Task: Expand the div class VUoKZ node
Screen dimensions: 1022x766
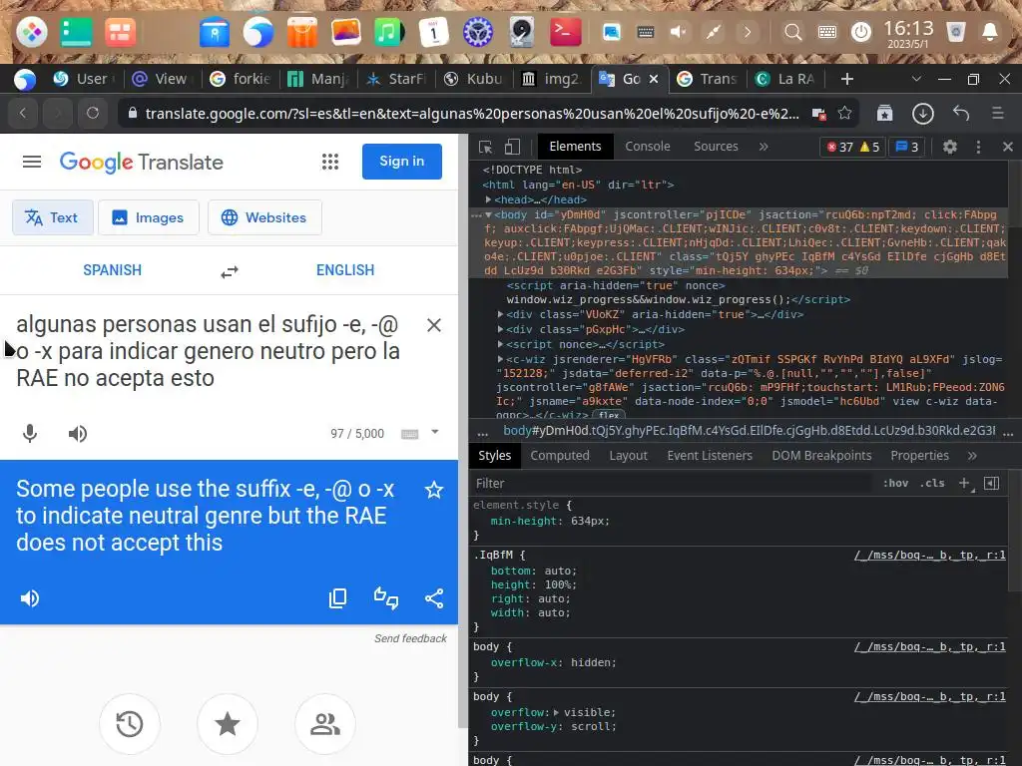Action: click(501, 314)
